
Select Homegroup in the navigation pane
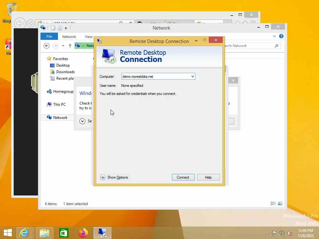[x=63, y=91]
